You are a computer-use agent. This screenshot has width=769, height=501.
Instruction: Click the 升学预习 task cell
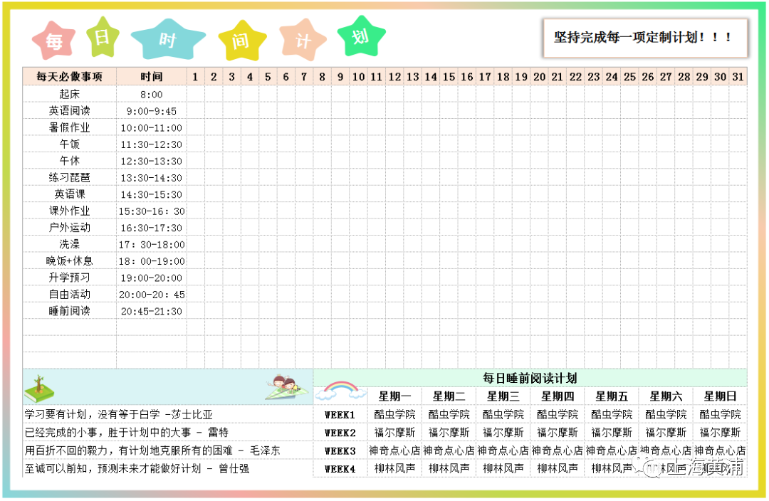69,278
